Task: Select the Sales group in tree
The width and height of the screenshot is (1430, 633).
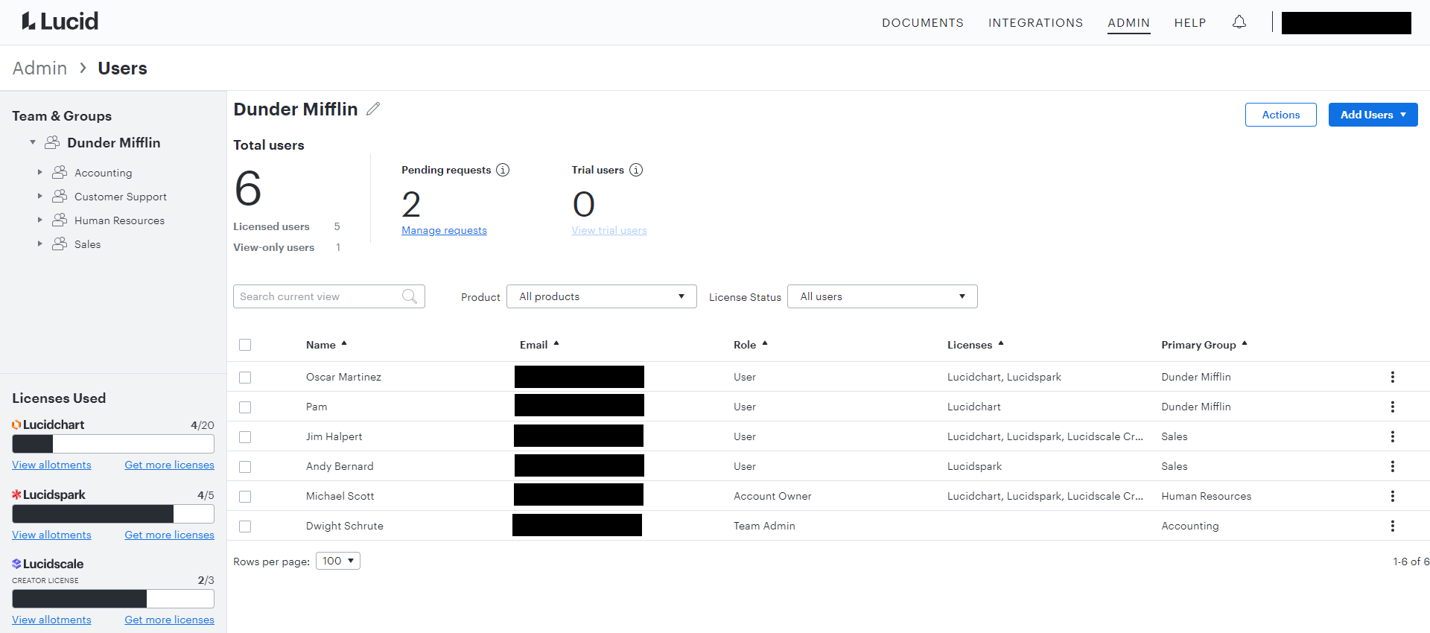Action: click(x=87, y=244)
